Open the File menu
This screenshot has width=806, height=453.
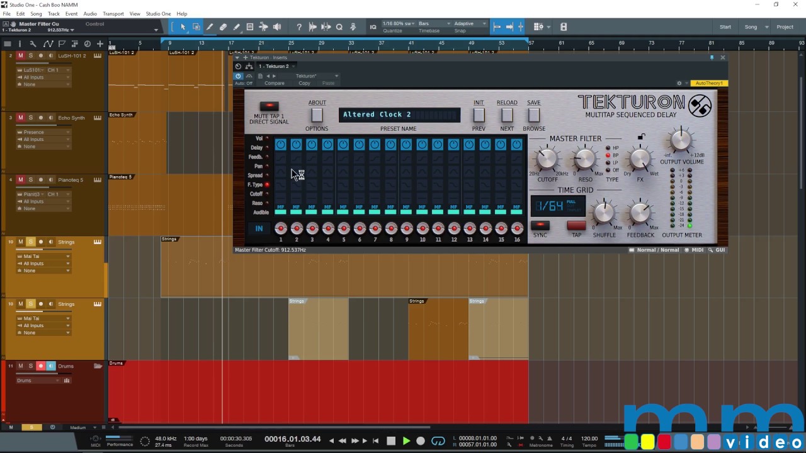point(6,14)
